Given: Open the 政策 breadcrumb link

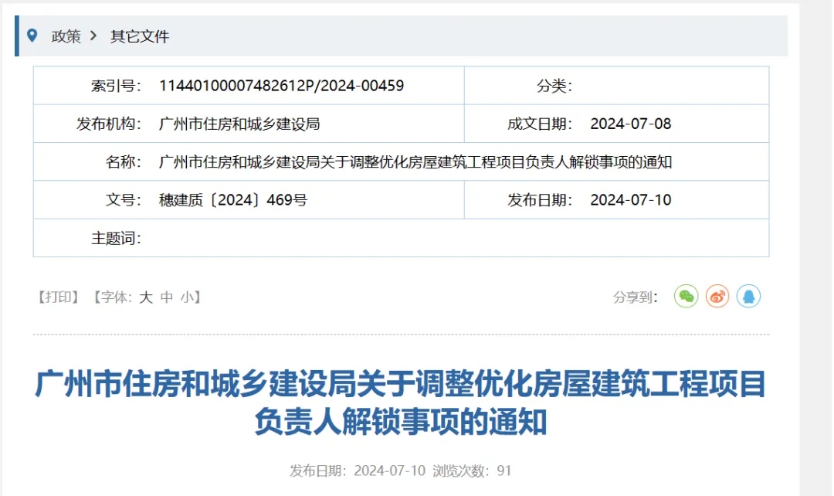Looking at the screenshot, I should (66, 36).
